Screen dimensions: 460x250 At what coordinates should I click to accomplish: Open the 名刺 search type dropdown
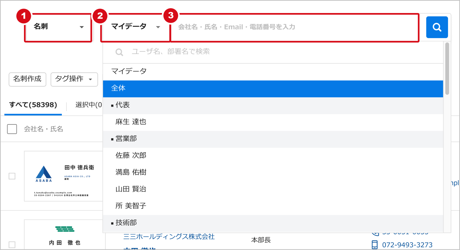[x=58, y=27]
